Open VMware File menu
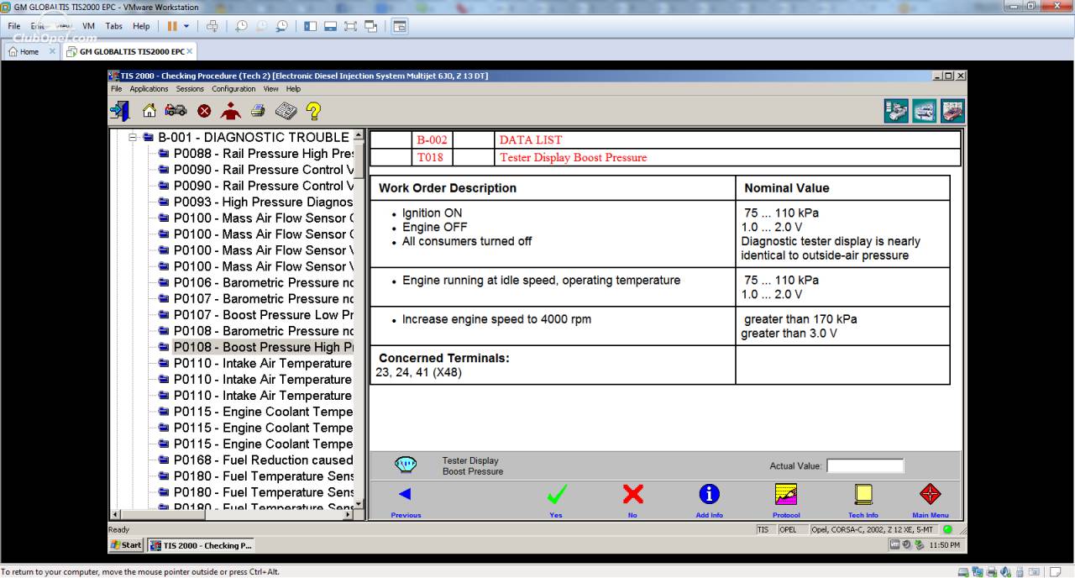Image resolution: width=1075 pixels, height=578 pixels. [x=14, y=26]
